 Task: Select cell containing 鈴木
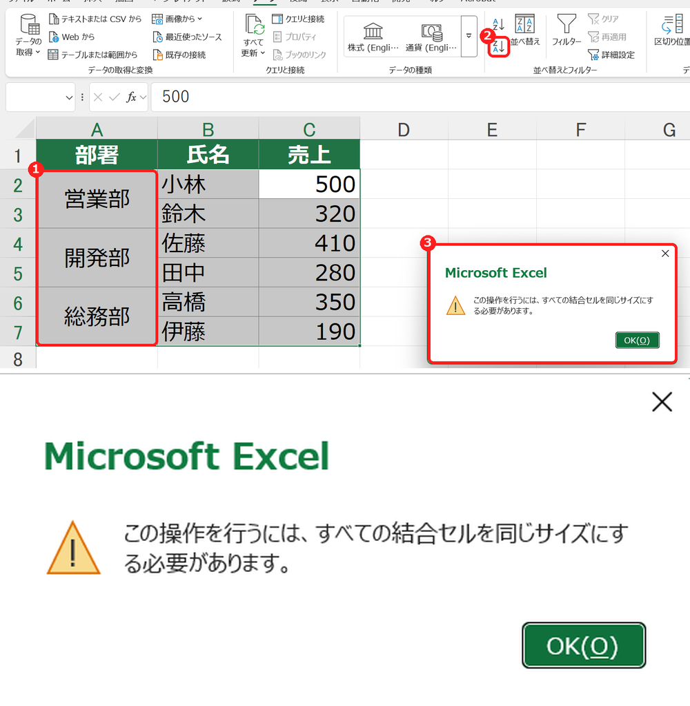[208, 213]
